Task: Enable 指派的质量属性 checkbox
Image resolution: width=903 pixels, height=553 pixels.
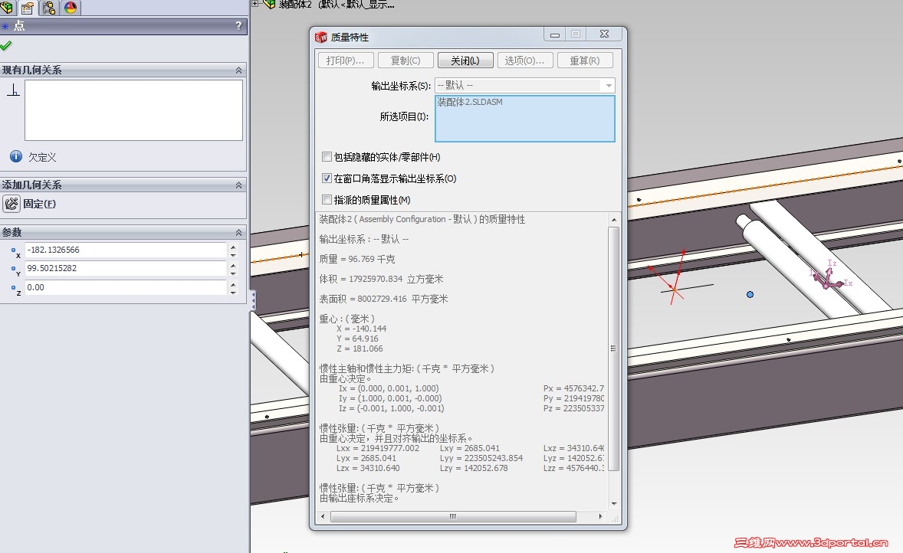Action: [x=327, y=199]
